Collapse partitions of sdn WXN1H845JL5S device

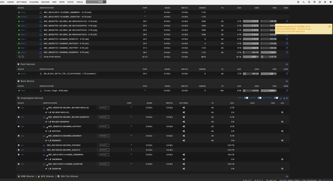47,108
